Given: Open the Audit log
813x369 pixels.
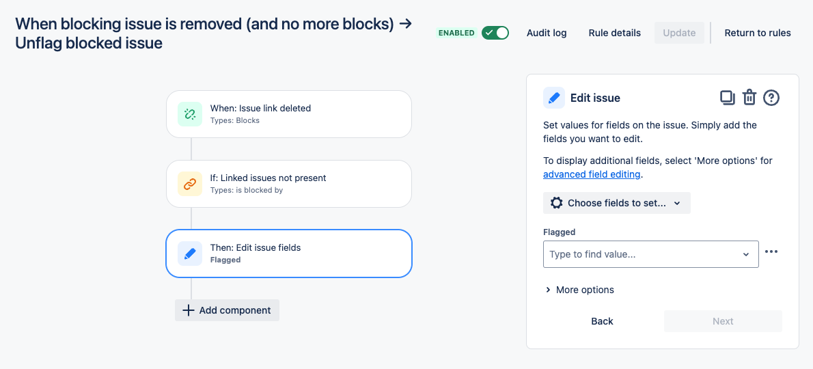Looking at the screenshot, I should pos(547,33).
